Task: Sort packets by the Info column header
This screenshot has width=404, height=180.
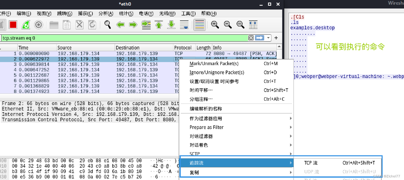Action: click(244, 48)
